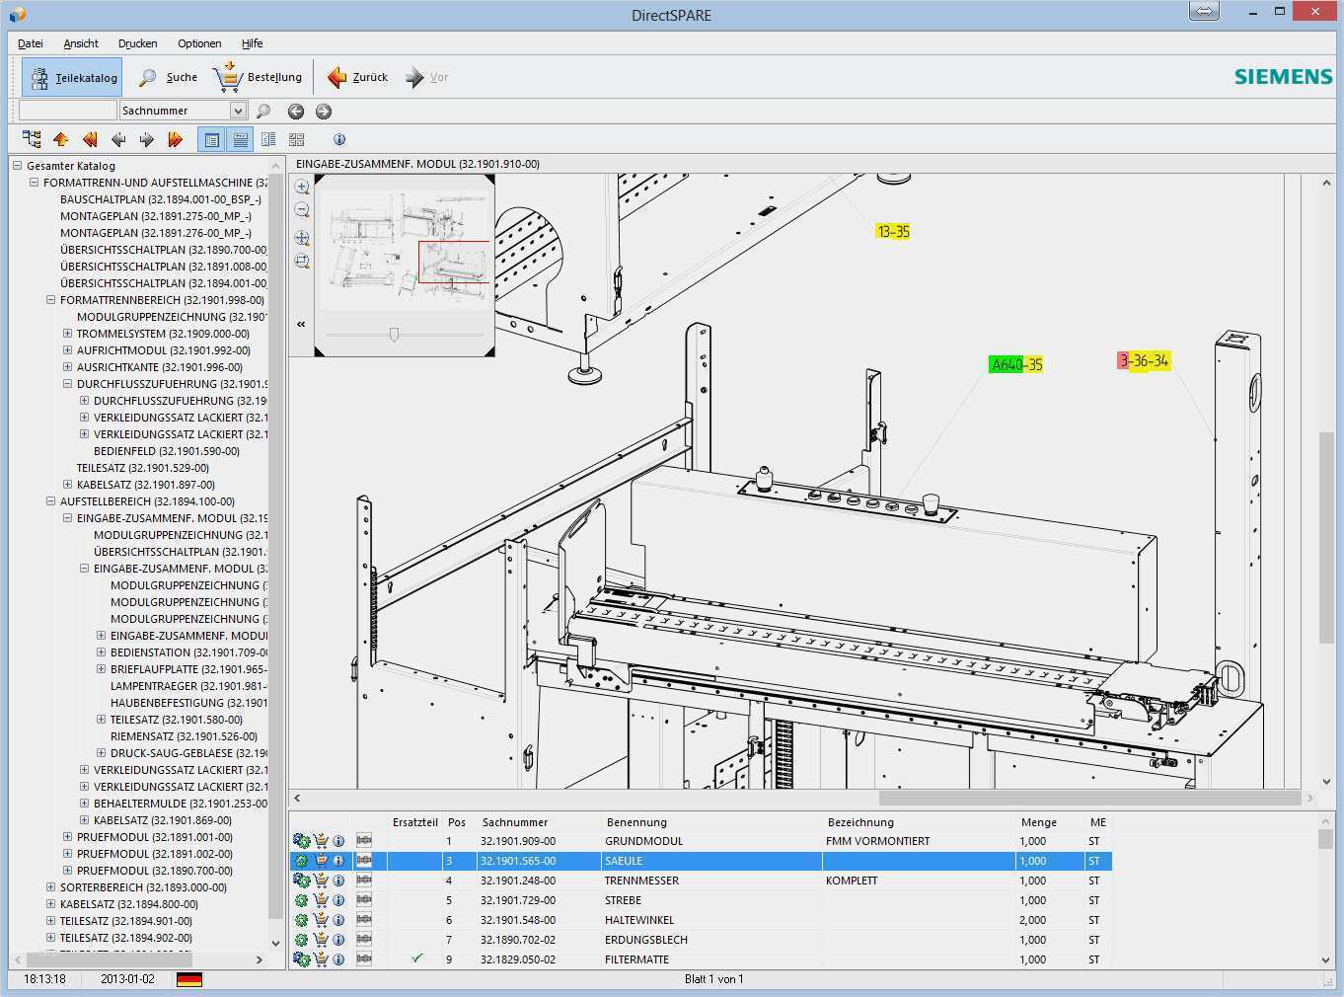Add GRUNDMODUL to order via cart icon
The height and width of the screenshot is (997, 1344).
pos(321,841)
